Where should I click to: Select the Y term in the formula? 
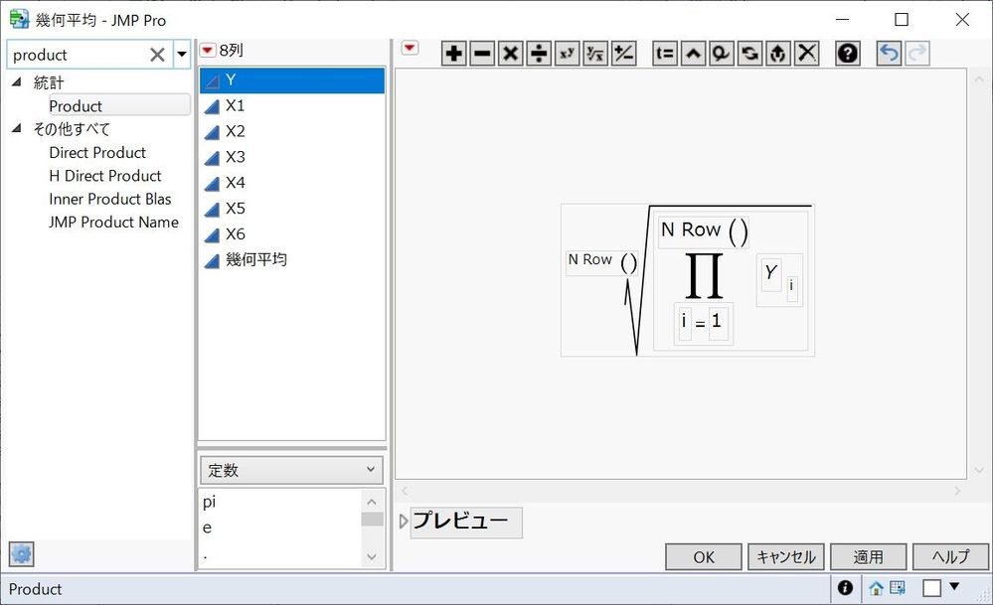pos(770,273)
